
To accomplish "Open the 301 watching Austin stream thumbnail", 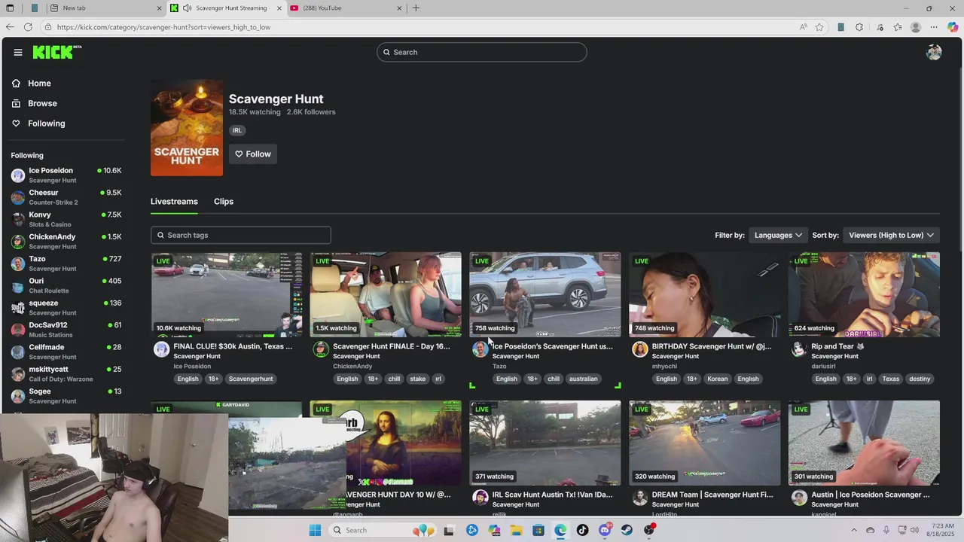I will click(864, 443).
